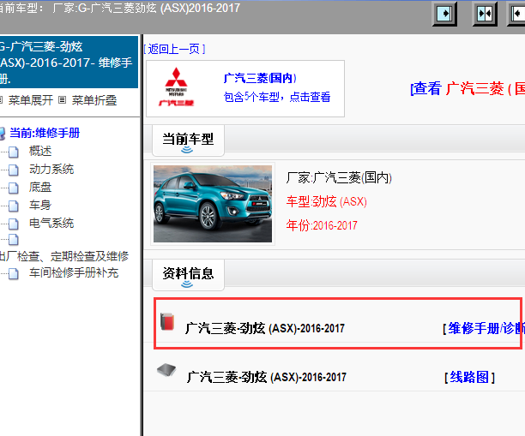The height and width of the screenshot is (436, 525).
Task: Open the Mitsubishi logo brand icon
Action: (x=176, y=87)
